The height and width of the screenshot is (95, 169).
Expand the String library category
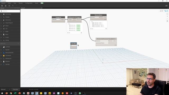point(1,40)
